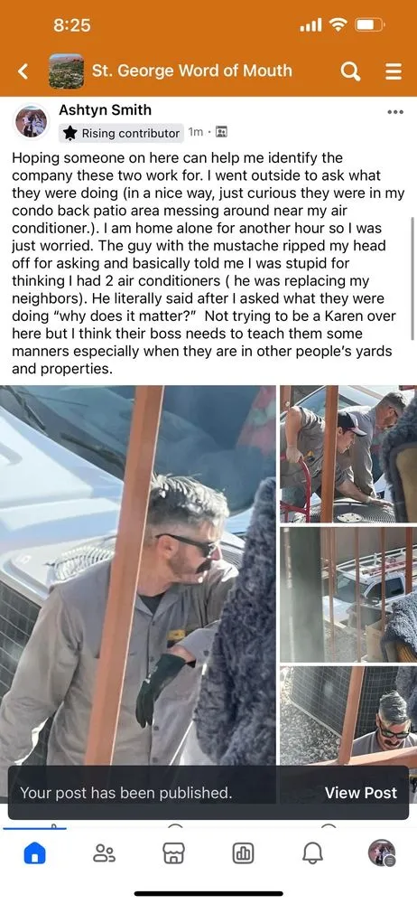Open the search magnifier icon
This screenshot has width=417, height=904.
coord(351,71)
